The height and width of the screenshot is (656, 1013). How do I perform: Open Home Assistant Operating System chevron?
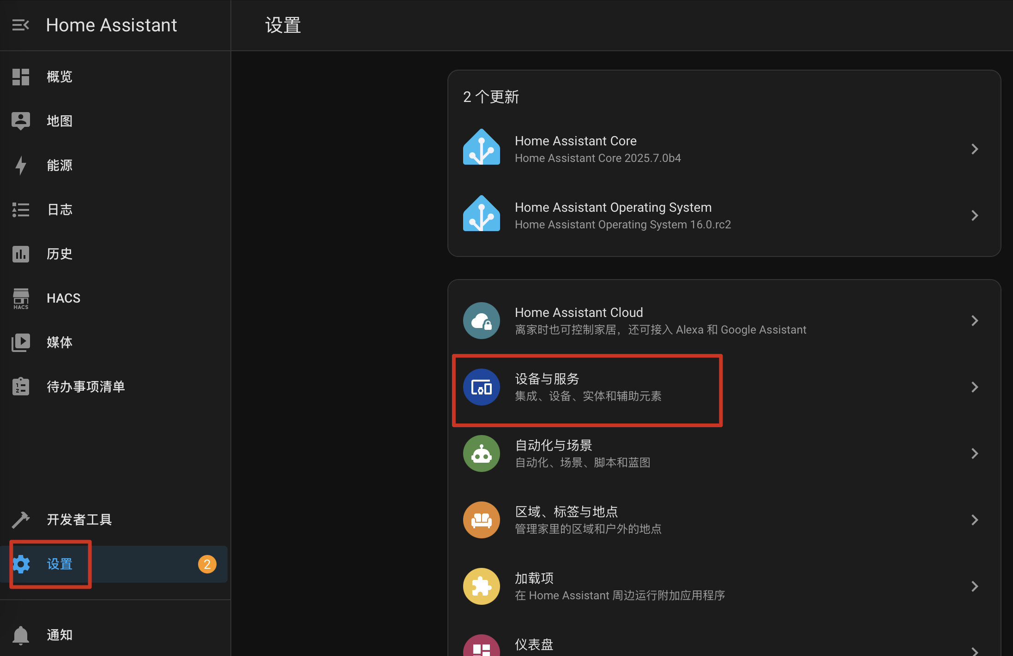[x=975, y=215]
